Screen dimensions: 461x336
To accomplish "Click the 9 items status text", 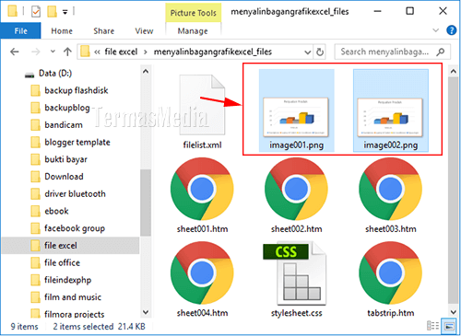I will [x=25, y=326].
